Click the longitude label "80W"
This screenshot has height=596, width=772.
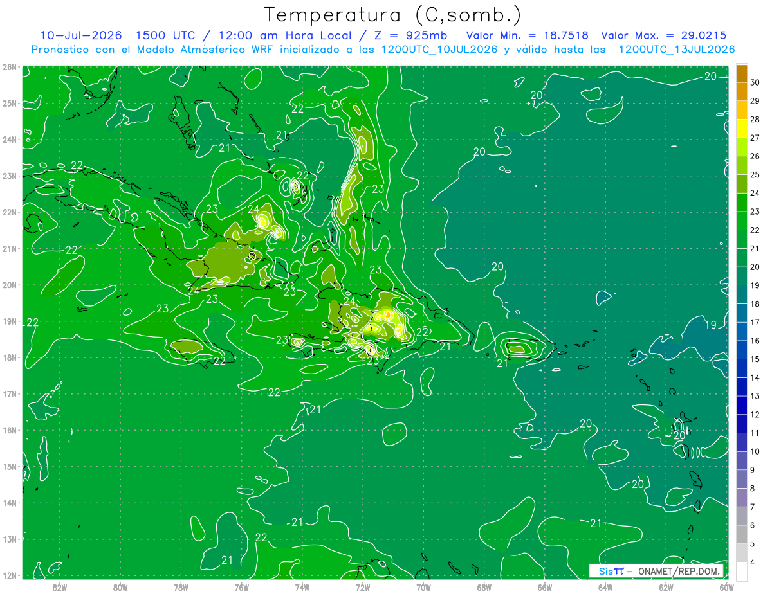(x=120, y=587)
